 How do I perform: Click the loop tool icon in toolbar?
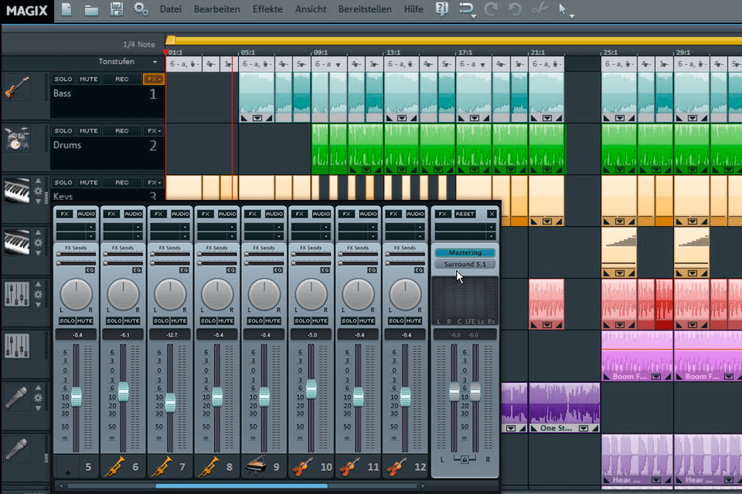466,8
